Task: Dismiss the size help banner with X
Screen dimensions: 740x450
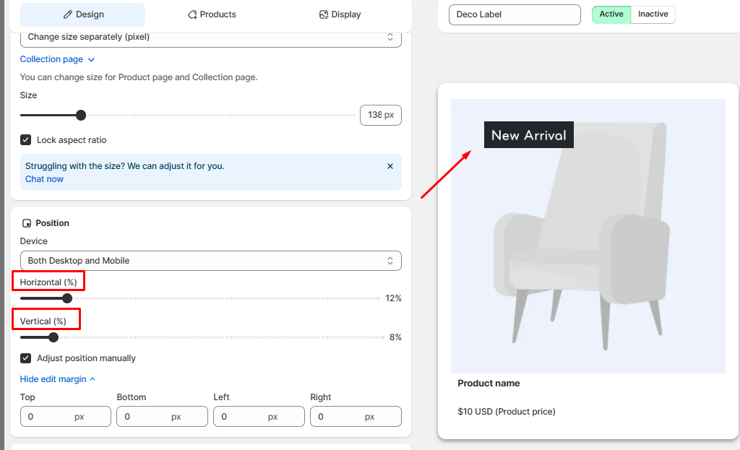Action: click(390, 166)
